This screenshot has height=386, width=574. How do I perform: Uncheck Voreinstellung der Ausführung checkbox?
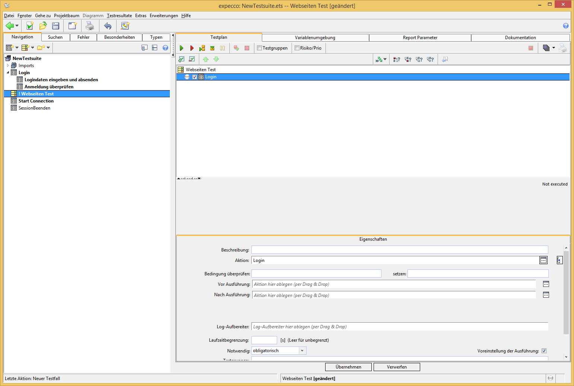tap(544, 351)
